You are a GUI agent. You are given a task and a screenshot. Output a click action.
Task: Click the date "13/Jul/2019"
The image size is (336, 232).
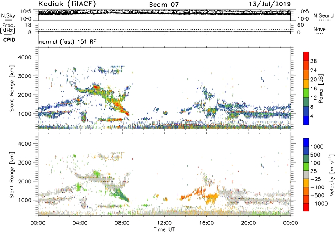pyautogui.click(x=270, y=4)
